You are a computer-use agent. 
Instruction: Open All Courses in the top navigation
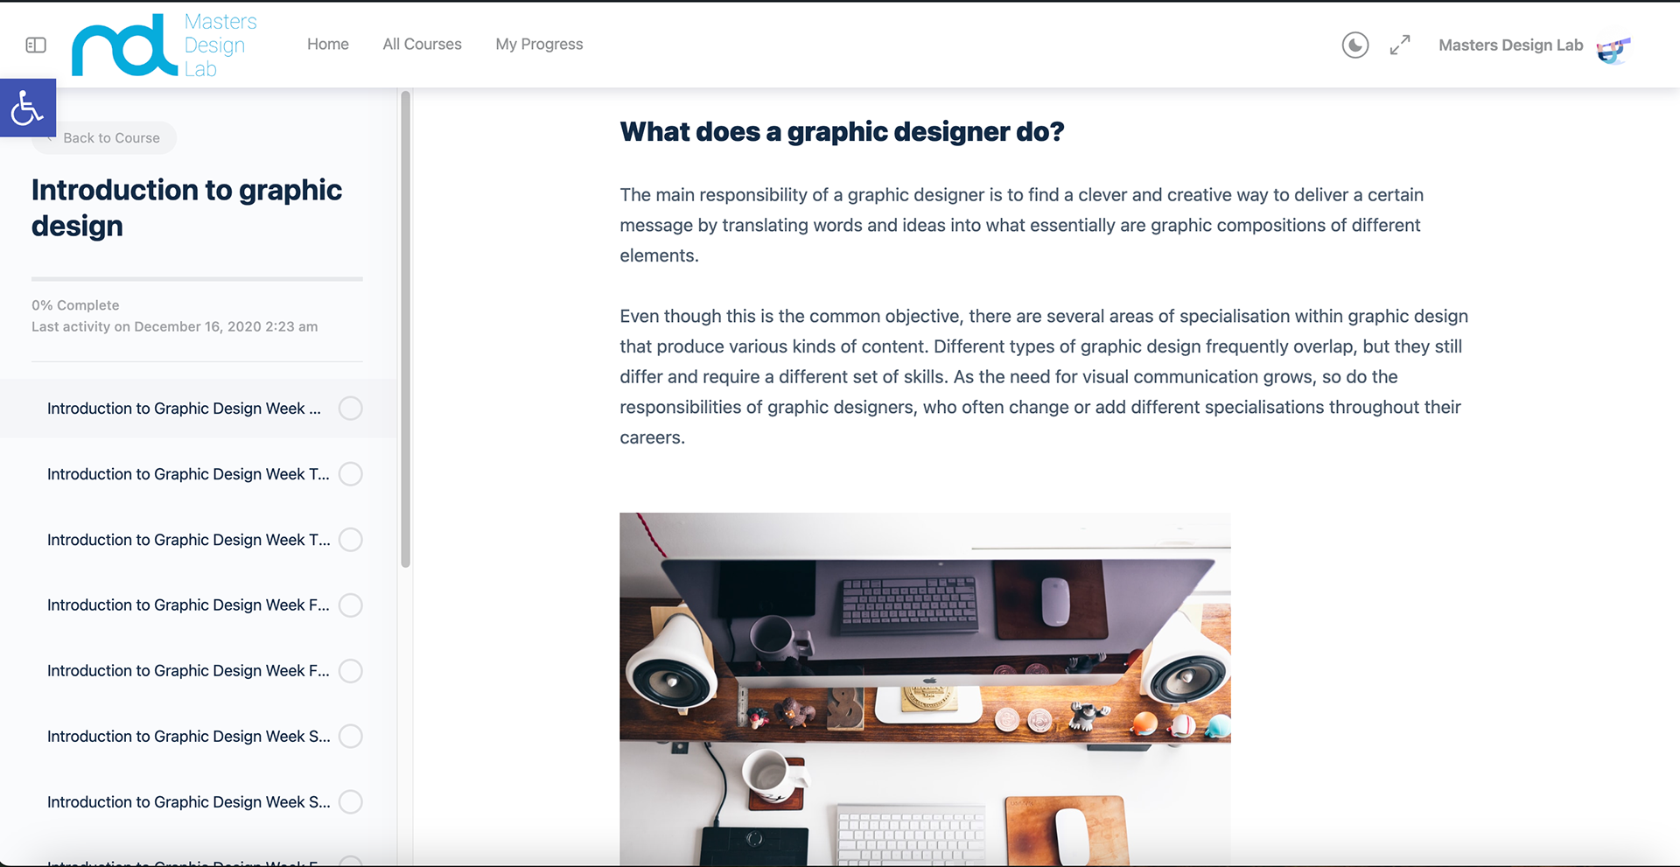[x=422, y=44]
